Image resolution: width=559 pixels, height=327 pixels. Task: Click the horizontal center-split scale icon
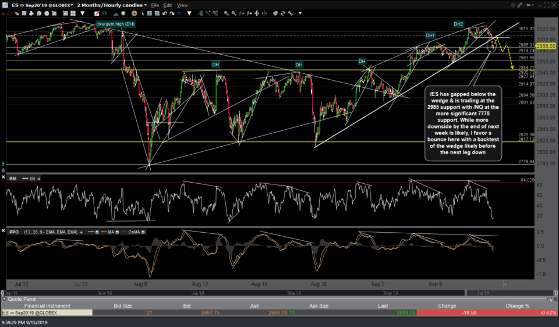click(256, 13)
